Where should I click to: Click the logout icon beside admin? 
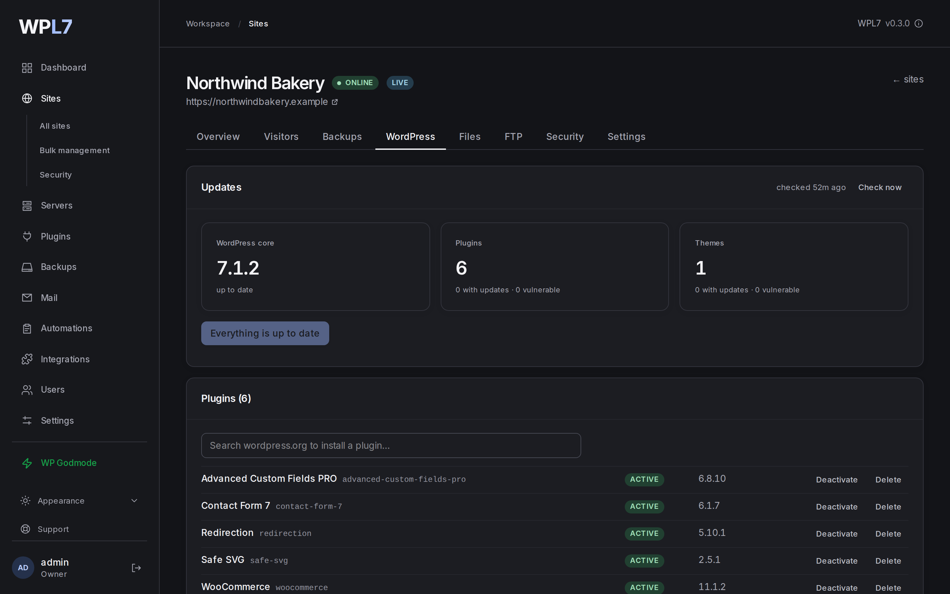(x=136, y=568)
